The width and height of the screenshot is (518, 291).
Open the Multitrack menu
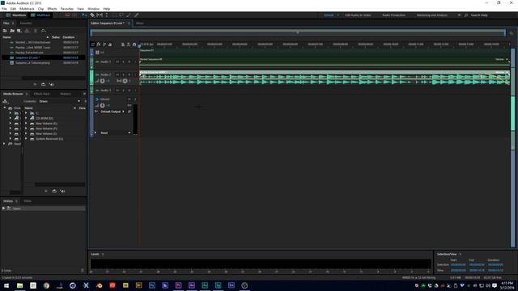click(x=27, y=9)
